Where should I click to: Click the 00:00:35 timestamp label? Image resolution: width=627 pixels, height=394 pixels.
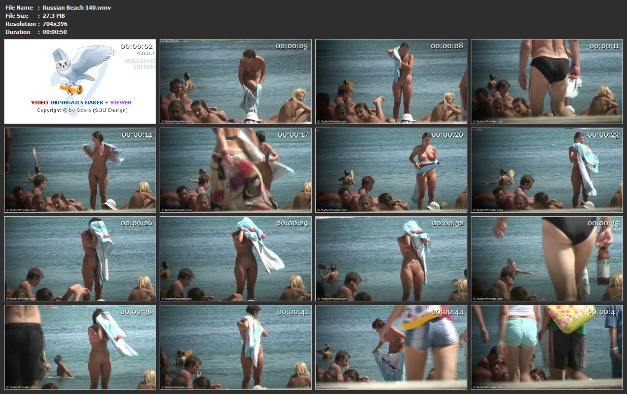[603, 223]
